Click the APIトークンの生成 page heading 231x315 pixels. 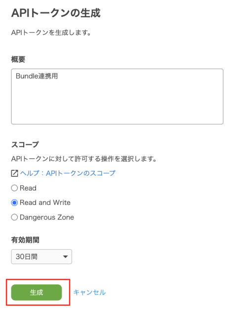(x=56, y=13)
